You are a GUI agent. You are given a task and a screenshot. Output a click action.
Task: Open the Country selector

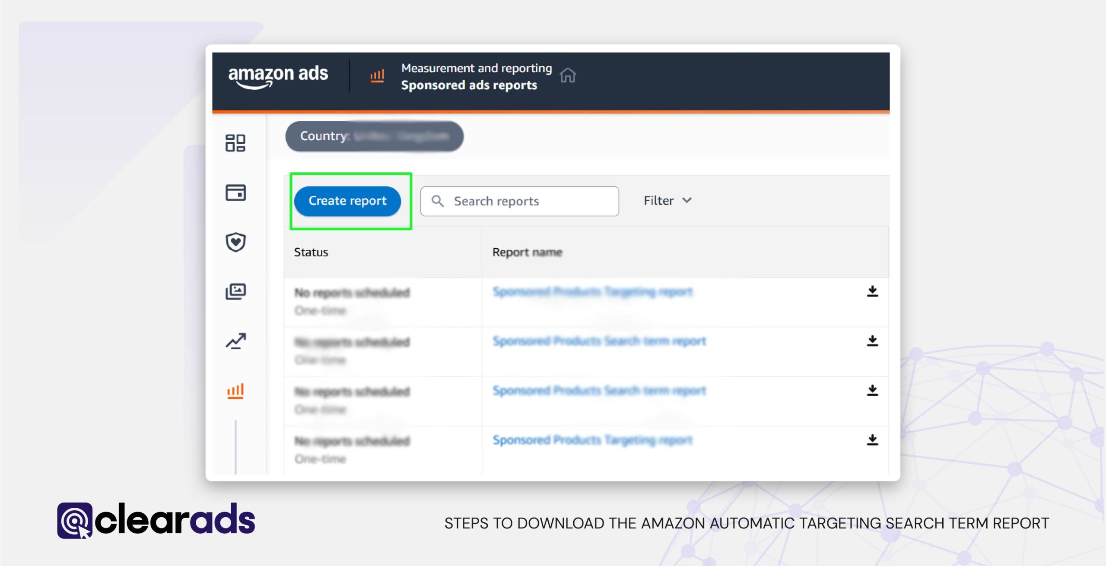coord(374,136)
